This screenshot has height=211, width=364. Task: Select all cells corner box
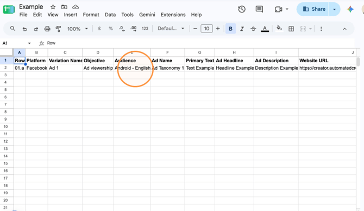(x=7, y=52)
